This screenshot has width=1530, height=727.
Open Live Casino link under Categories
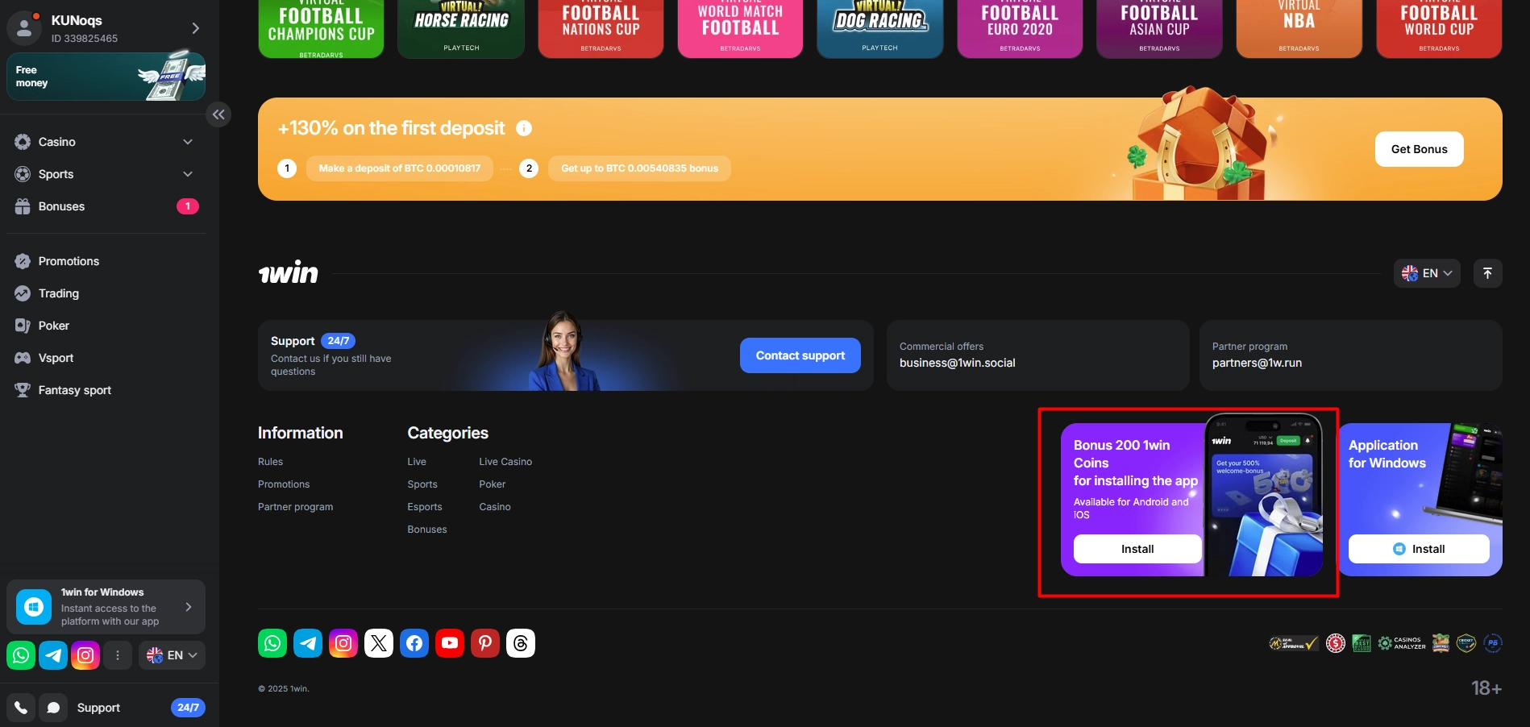505,462
